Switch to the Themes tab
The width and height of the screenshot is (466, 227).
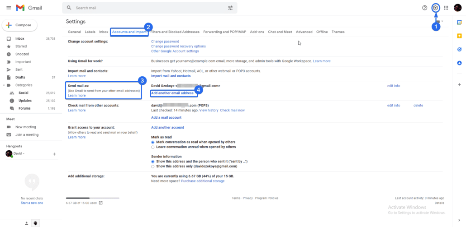338,32
